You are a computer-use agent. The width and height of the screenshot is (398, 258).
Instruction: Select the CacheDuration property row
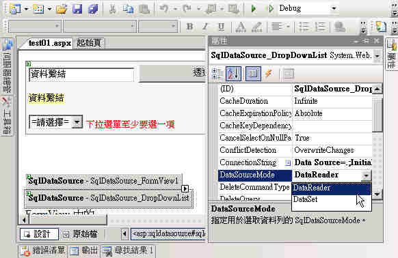(295, 101)
